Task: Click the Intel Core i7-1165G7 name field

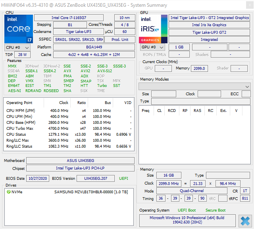Action: (x=68, y=18)
